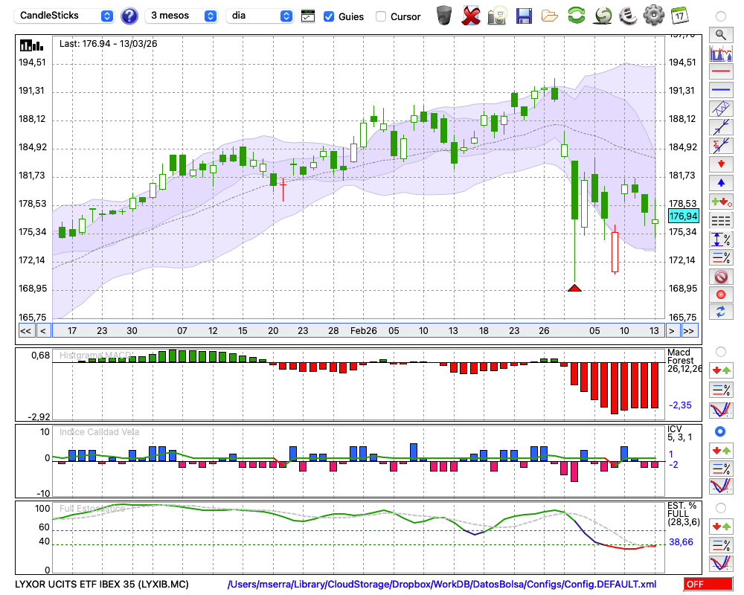Click the red prohibition sign icon
744x595 pixels.
[x=721, y=276]
